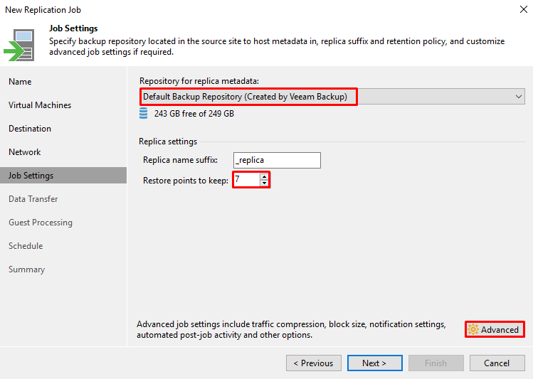Click the 'Restore points to keep:' label
The height and width of the screenshot is (379, 533).
coord(186,181)
